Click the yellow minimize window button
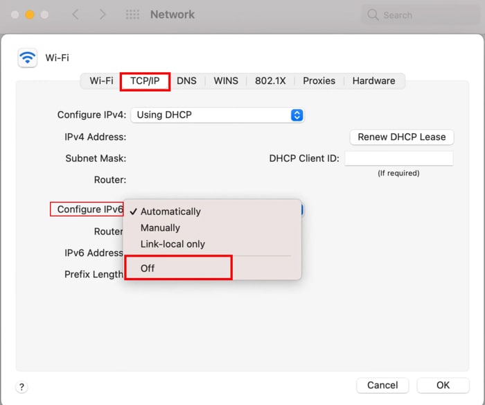Image resolution: width=485 pixels, height=405 pixels. click(30, 15)
